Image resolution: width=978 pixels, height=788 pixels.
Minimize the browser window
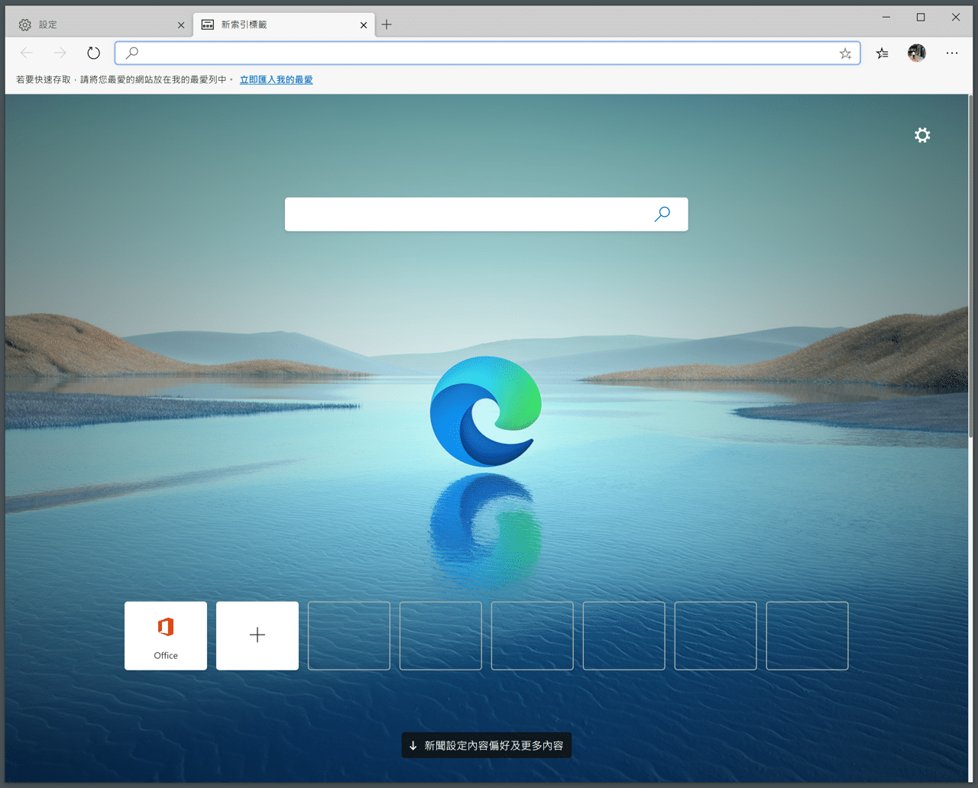click(886, 17)
